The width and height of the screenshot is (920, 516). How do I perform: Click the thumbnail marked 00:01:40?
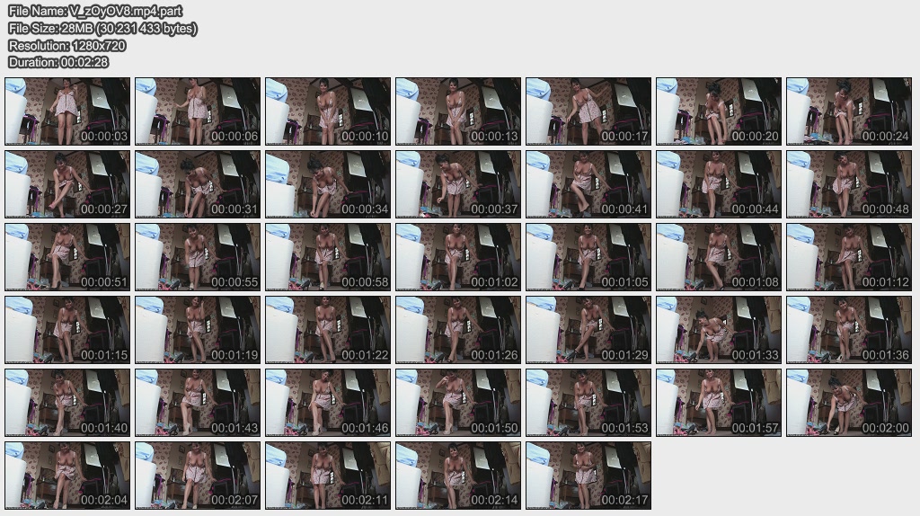(67, 403)
